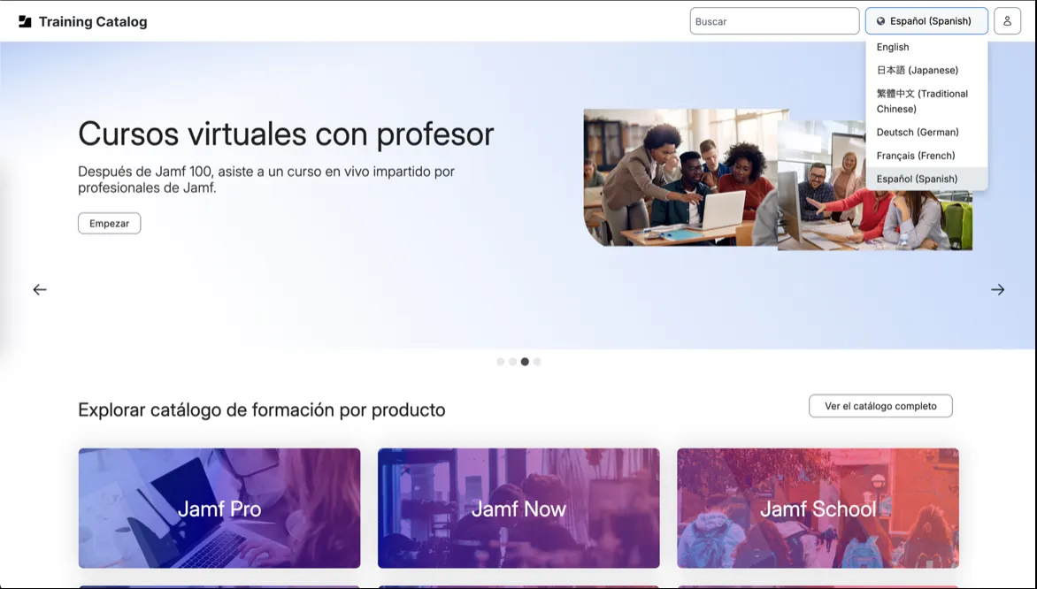Select Français (French) from the language list
The width and height of the screenshot is (1037, 589).
917,155
